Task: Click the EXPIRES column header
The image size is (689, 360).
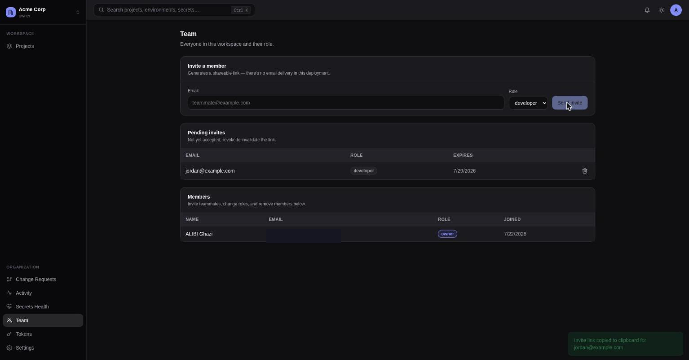Action: pyautogui.click(x=463, y=156)
